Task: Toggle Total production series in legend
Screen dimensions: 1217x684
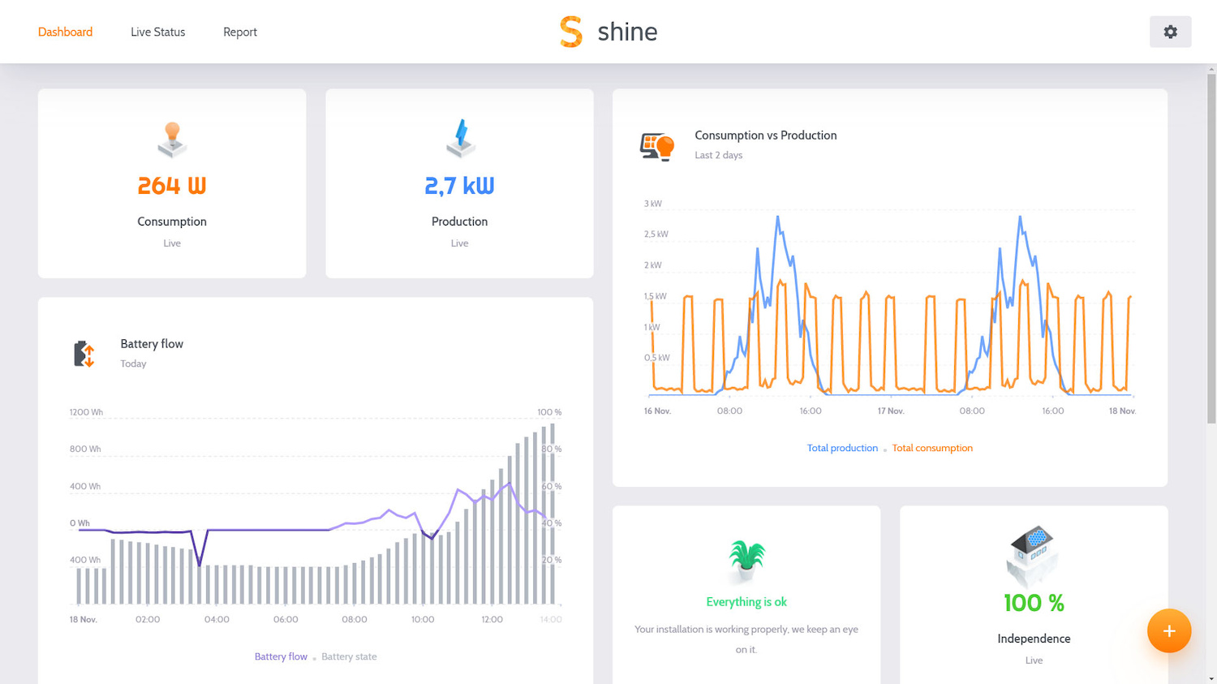Action: point(842,448)
